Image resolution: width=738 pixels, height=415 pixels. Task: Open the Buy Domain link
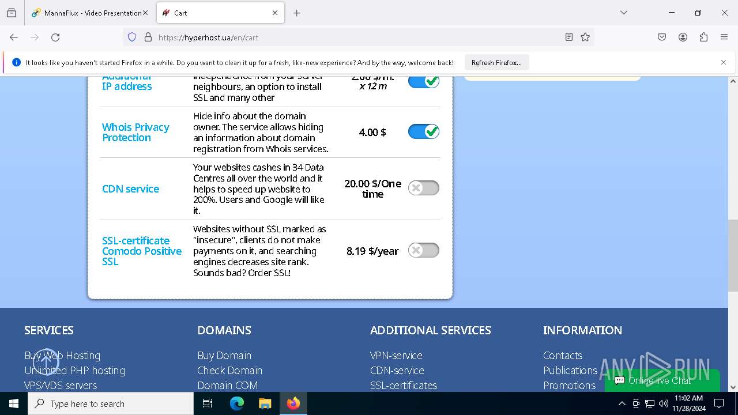(224, 356)
